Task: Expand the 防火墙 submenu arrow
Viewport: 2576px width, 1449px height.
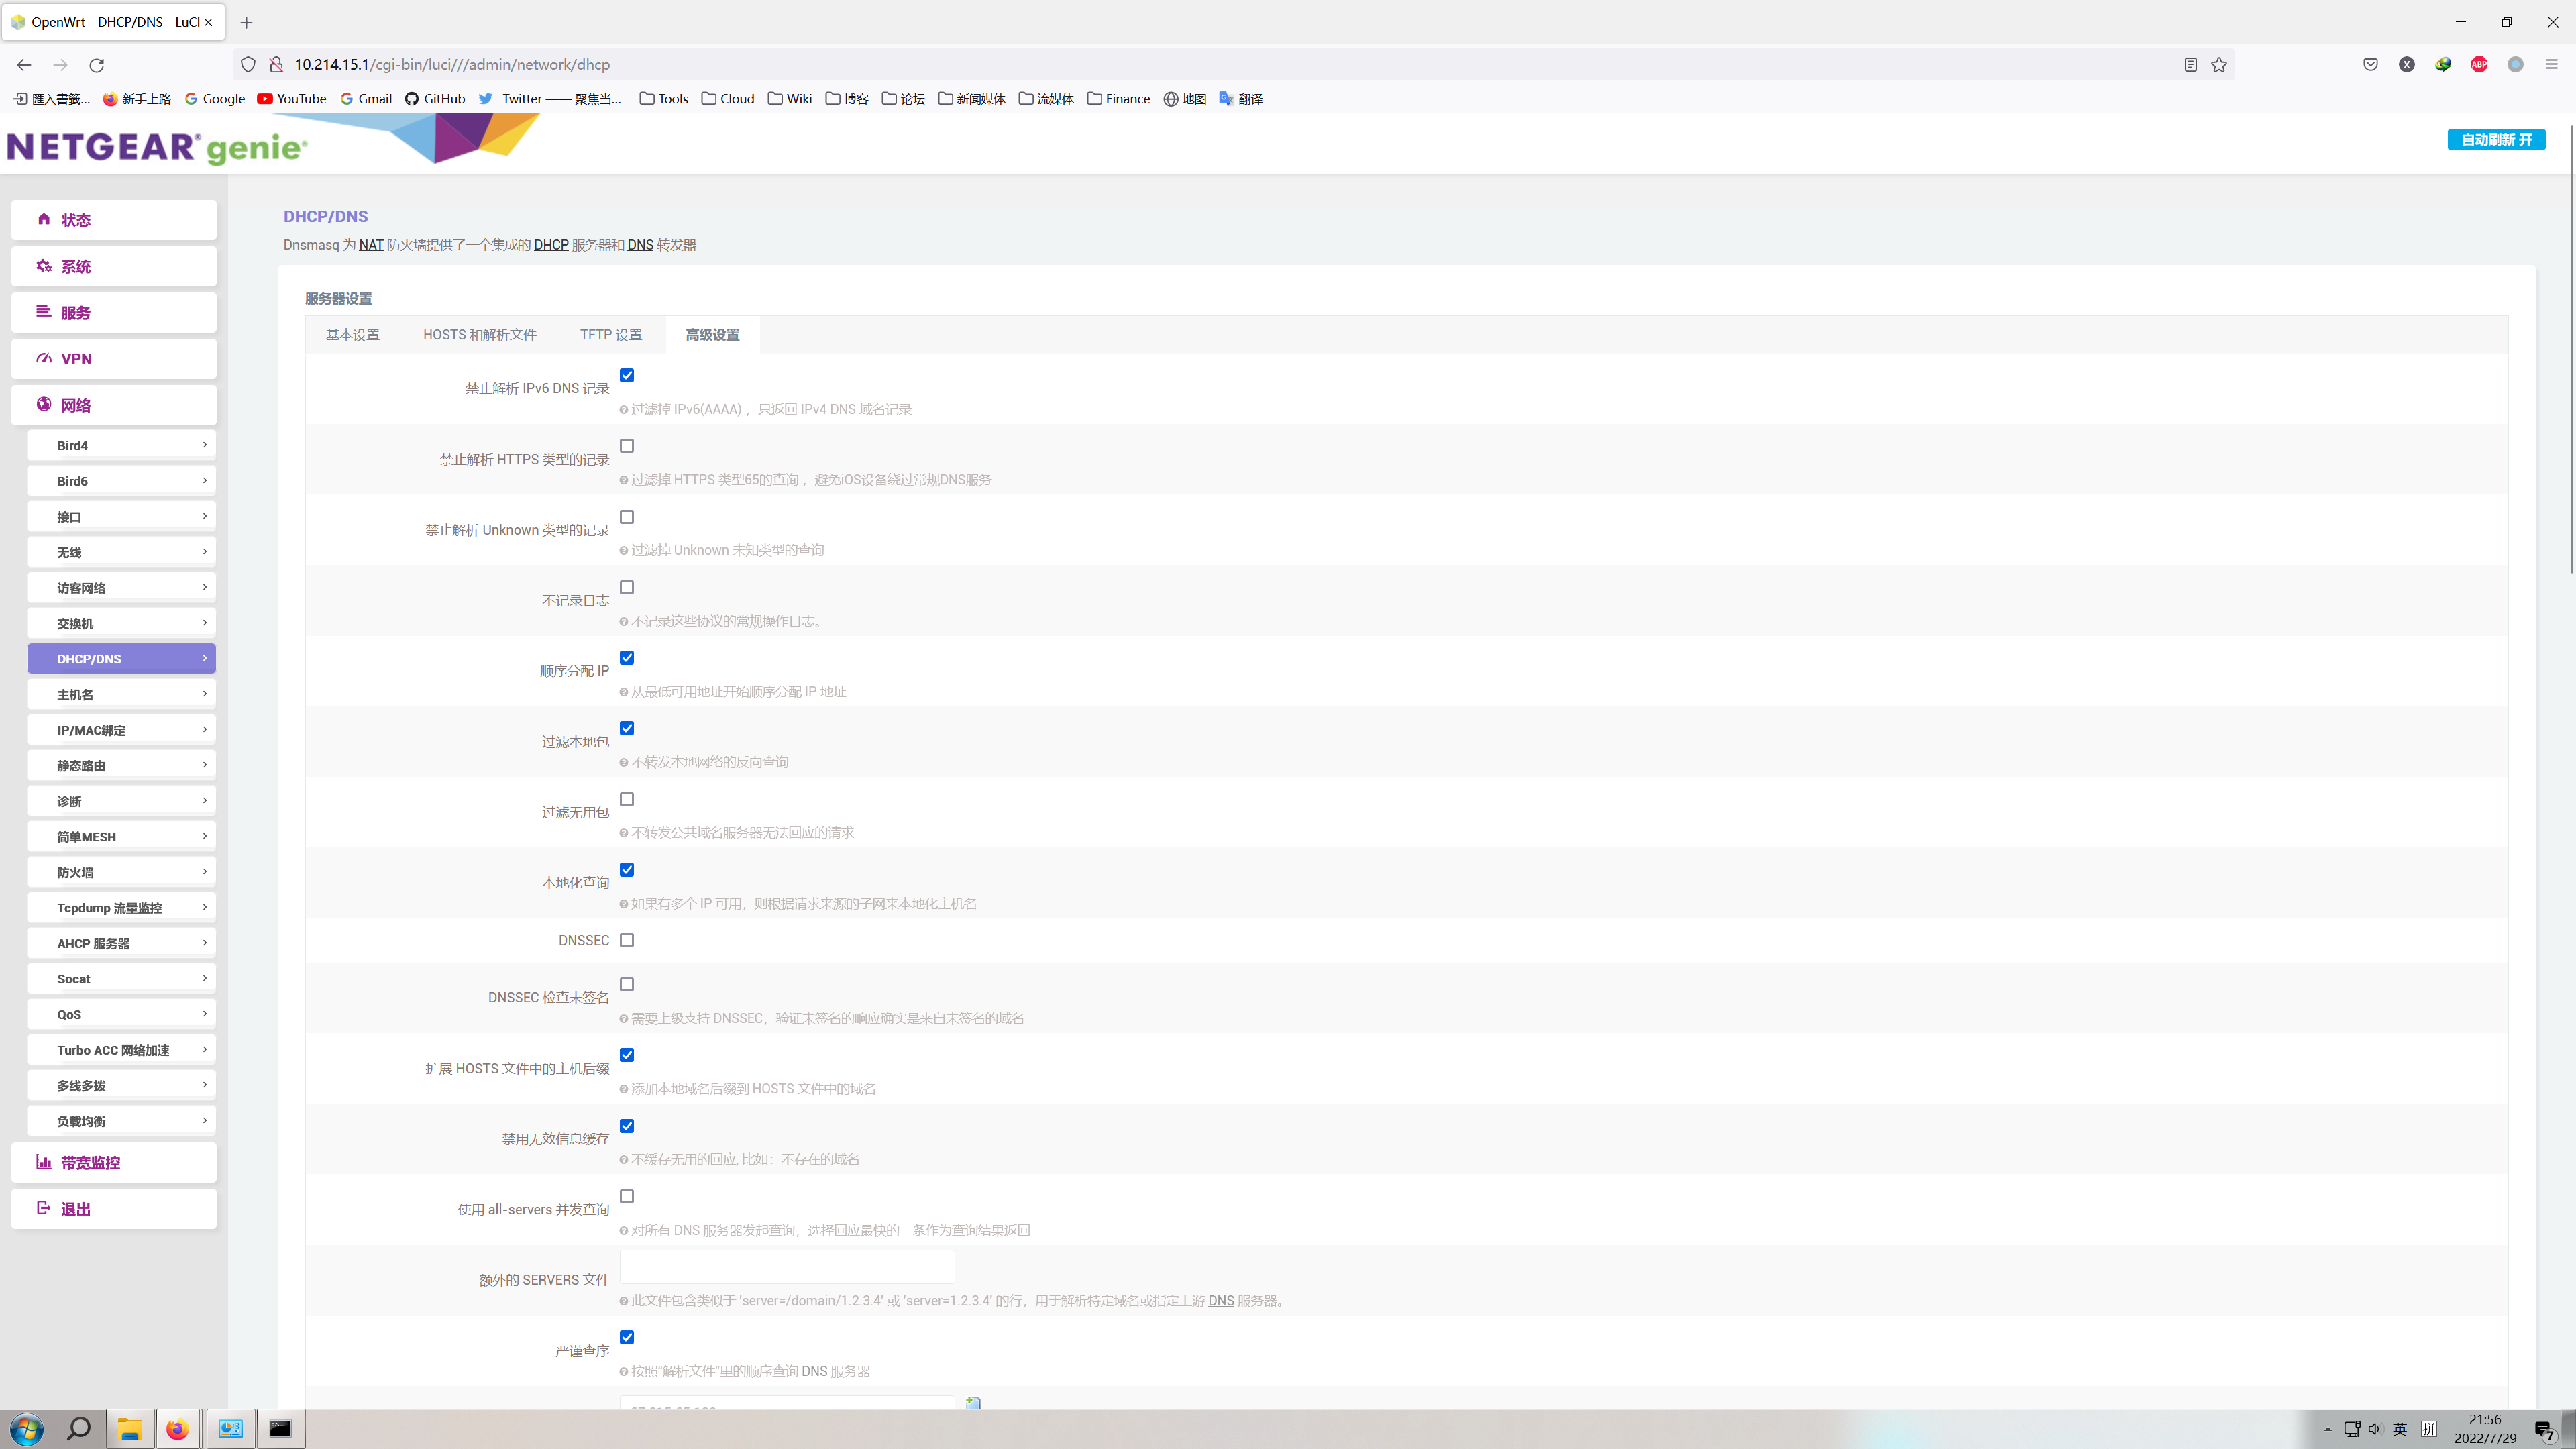Action: (x=205, y=872)
